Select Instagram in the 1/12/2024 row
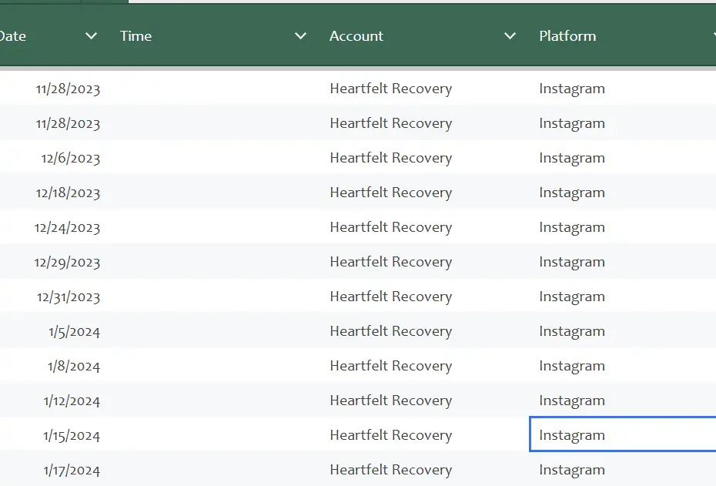 tap(572, 401)
